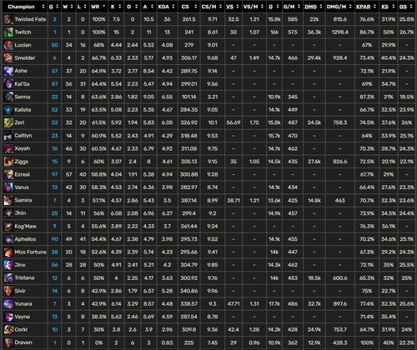The image size is (417, 350).
Task: Click the Kog'Maw champion name
Action: tap(25, 227)
